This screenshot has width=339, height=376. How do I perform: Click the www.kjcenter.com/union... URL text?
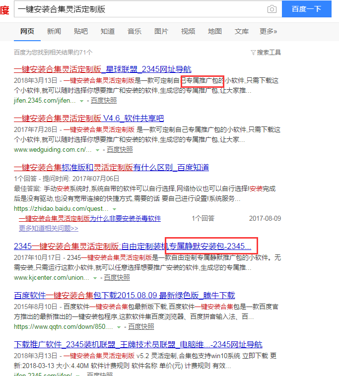coord(52,278)
